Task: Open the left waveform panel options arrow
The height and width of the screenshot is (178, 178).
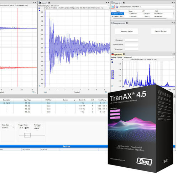Action: click(x=34, y=2)
